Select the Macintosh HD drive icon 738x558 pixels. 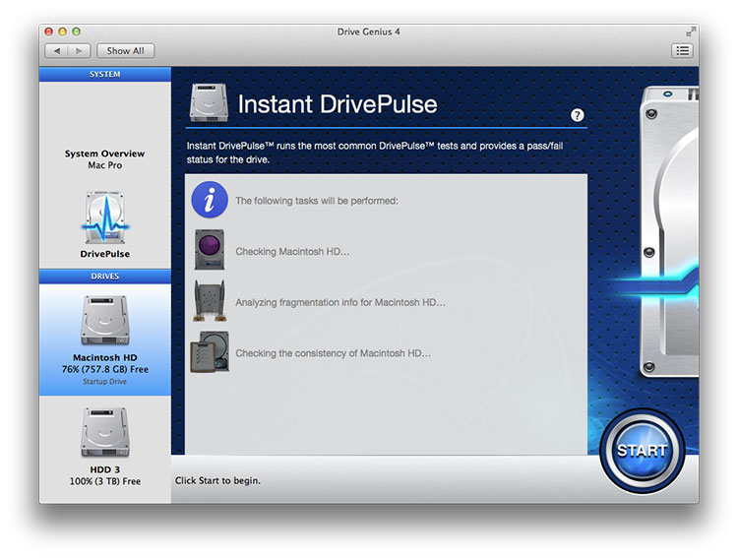pos(105,321)
